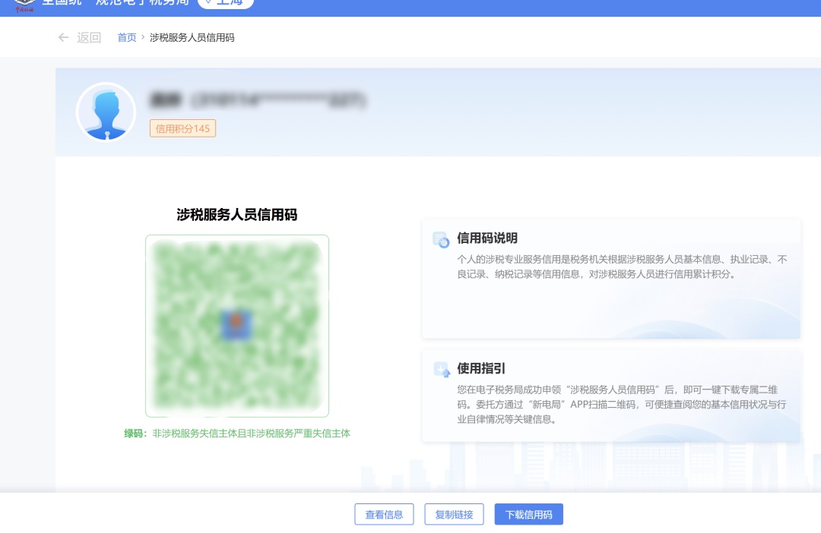The width and height of the screenshot is (821, 533).
Task: Click 涉税服务人员信用码 breadcrumb item
Action: click(192, 37)
